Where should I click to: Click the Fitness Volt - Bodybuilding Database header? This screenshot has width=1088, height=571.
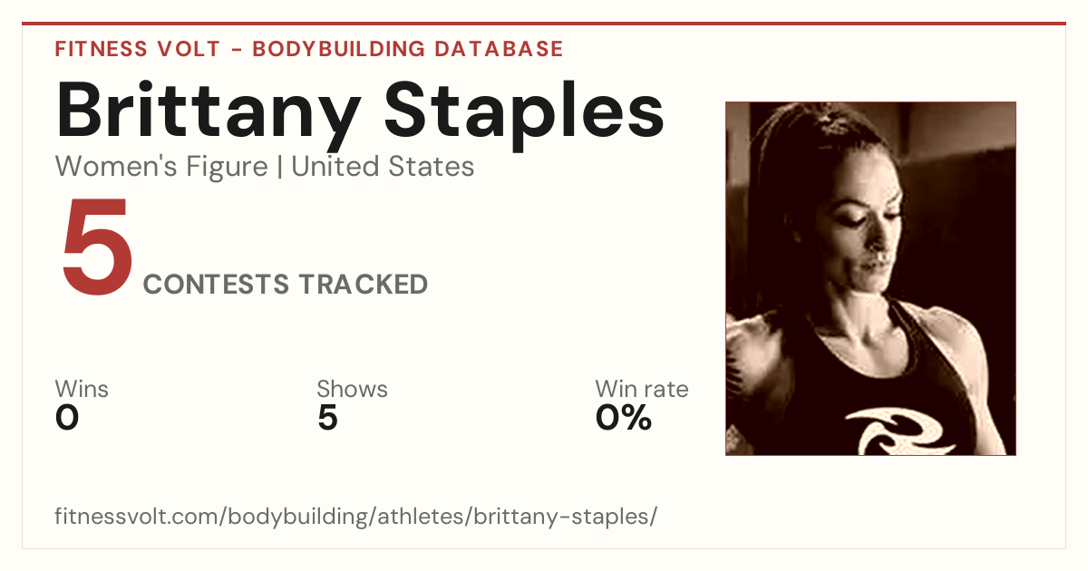[309, 49]
